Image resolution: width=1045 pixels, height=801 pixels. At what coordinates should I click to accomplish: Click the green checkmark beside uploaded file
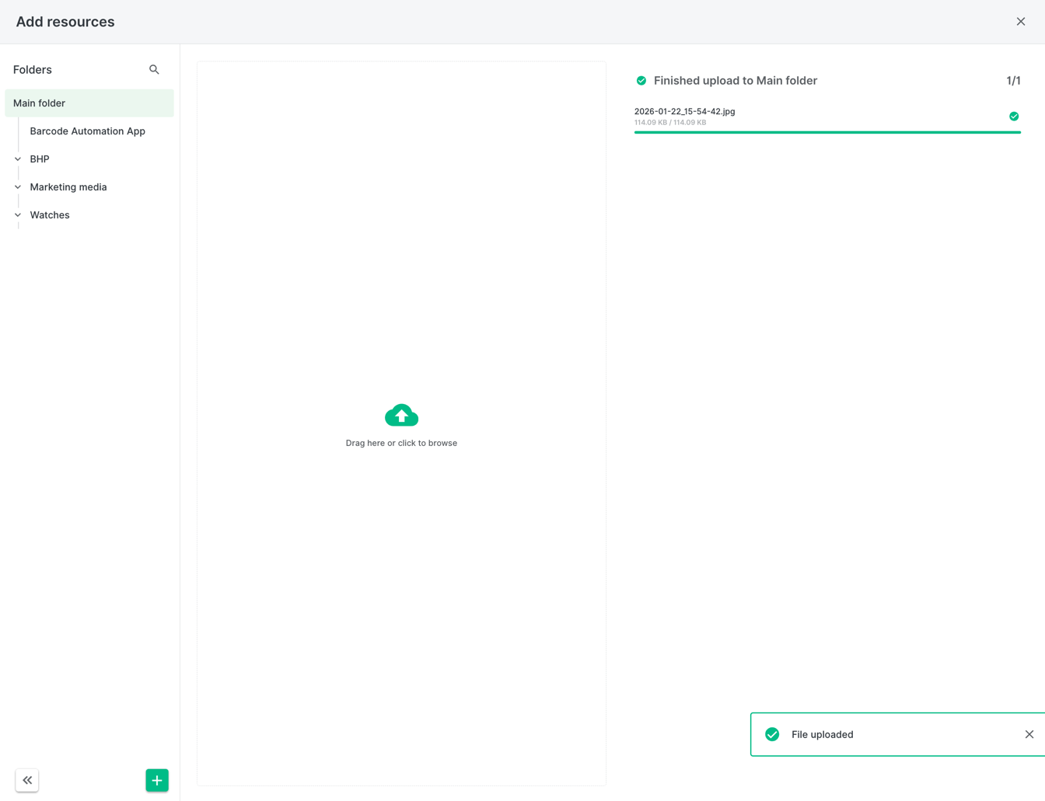coord(1013,117)
